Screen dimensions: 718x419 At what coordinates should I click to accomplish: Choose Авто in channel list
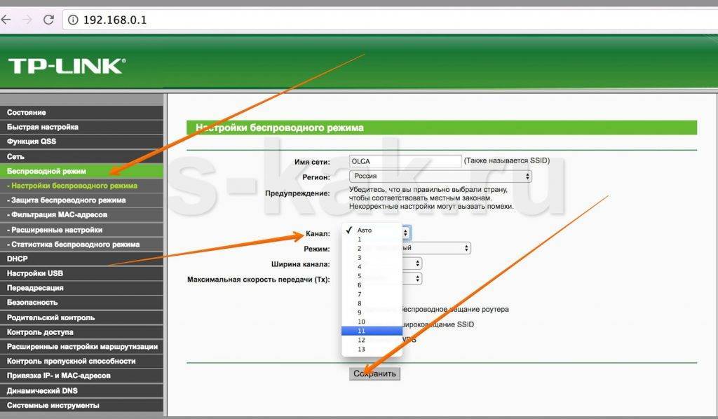pos(372,230)
